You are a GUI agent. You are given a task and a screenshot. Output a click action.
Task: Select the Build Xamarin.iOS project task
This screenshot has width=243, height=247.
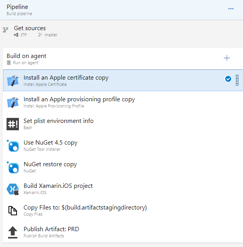pyautogui.click(x=123, y=189)
